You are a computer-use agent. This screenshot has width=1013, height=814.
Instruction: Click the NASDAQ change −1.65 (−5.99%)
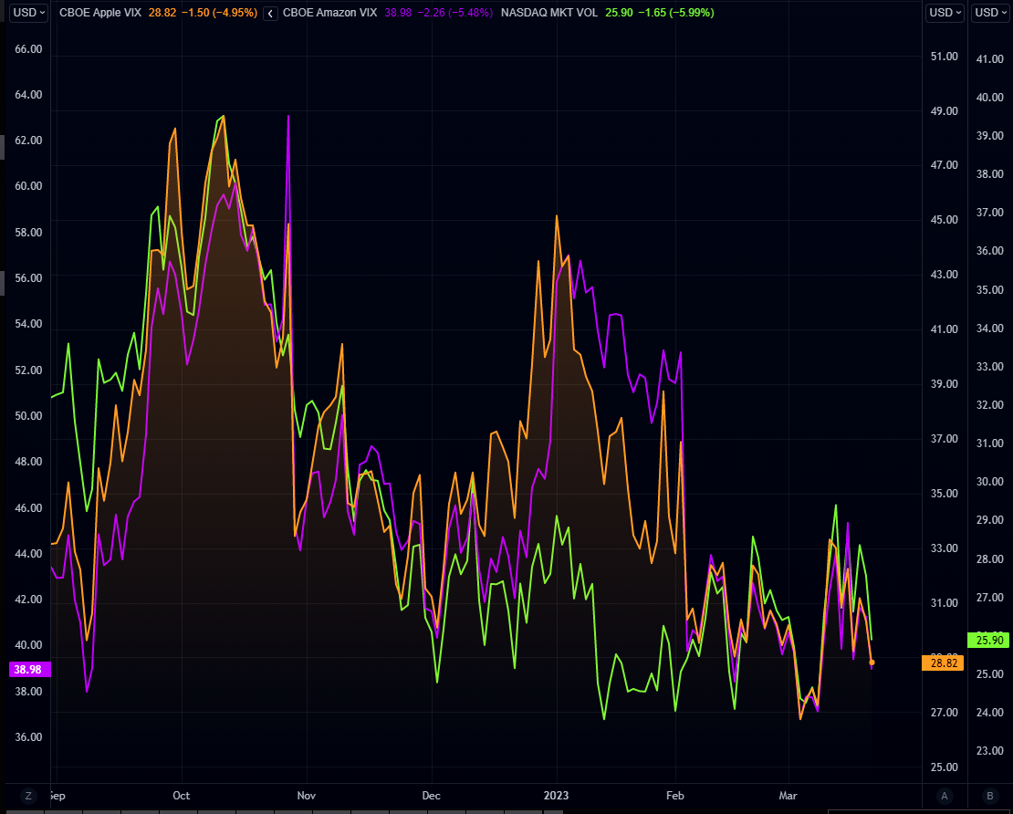[x=675, y=12]
